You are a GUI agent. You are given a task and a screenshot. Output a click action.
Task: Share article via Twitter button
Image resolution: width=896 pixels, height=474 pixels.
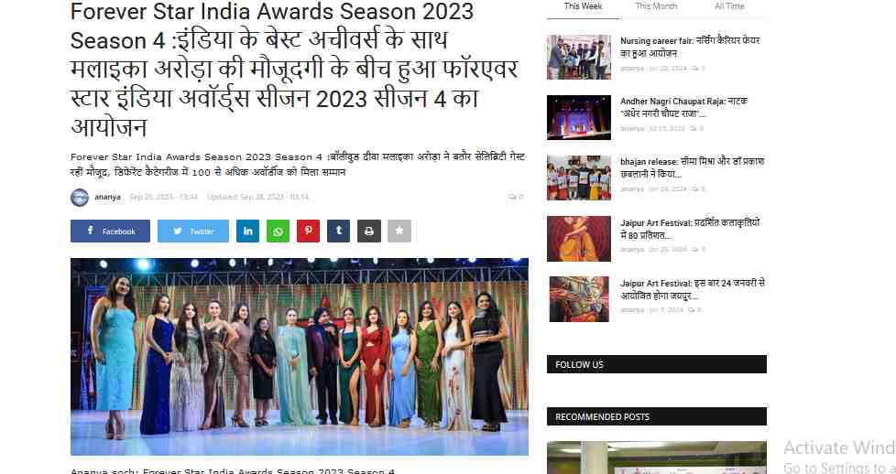click(x=193, y=232)
